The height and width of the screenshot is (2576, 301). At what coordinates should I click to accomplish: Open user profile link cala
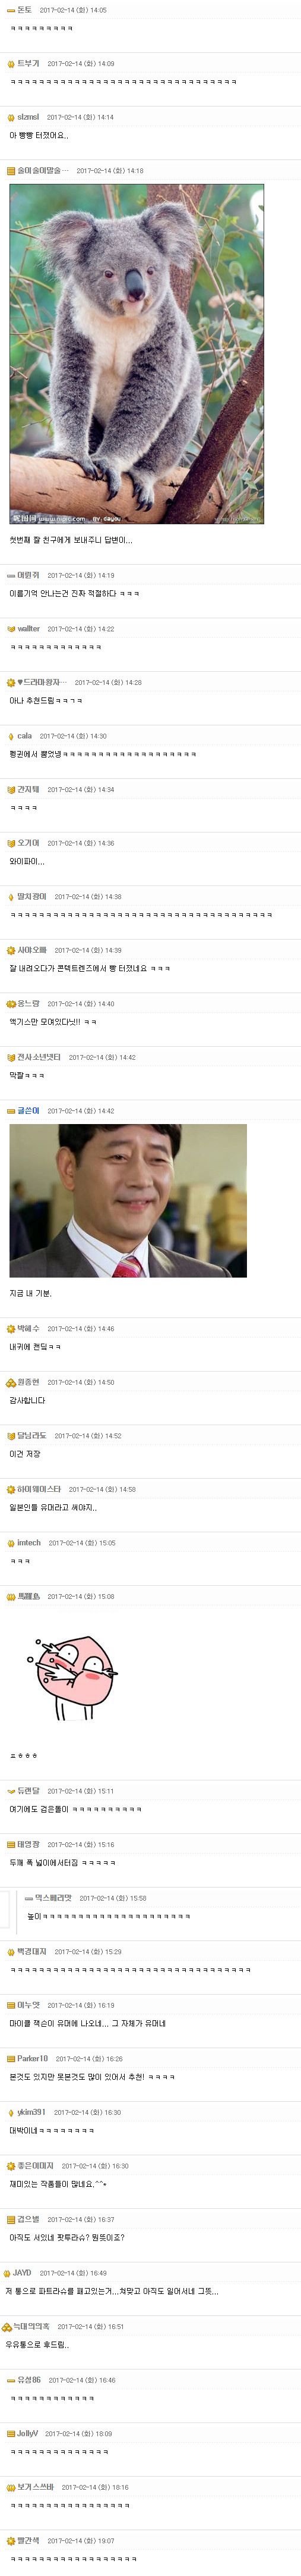25,736
